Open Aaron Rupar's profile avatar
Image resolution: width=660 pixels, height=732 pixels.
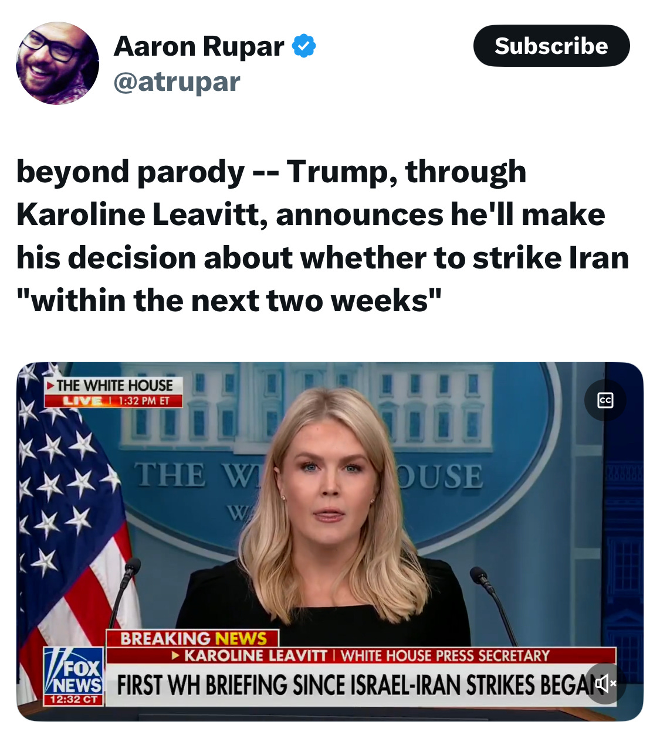(57, 63)
